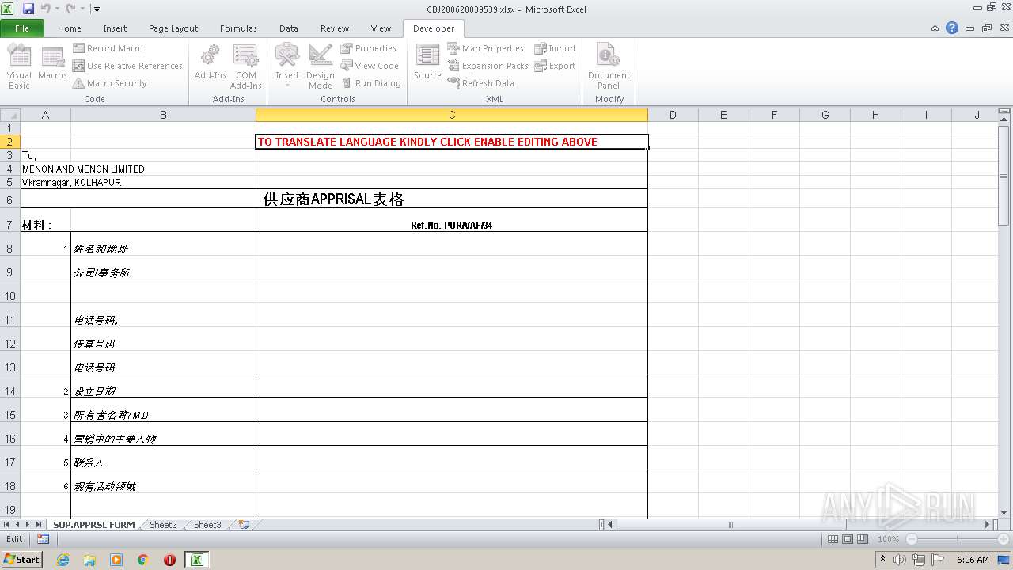Open the XML Source pane
Image resolution: width=1013 pixels, height=570 pixels.
[427, 63]
